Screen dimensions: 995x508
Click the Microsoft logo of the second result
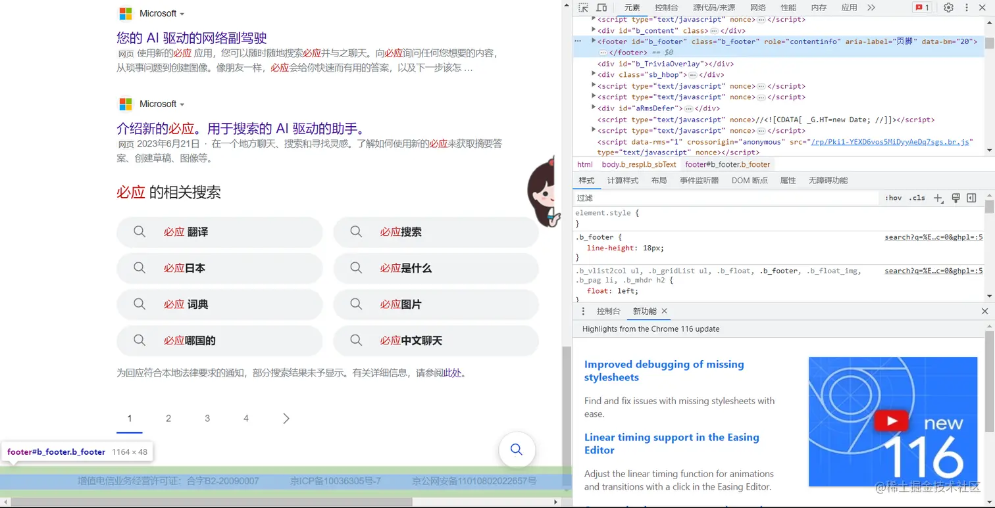click(126, 104)
